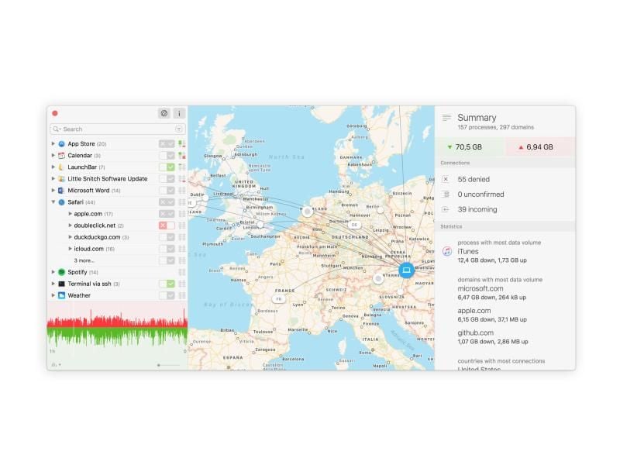This screenshot has width=620, height=465.
Task: Toggle the Weather rule switch
Action: [x=167, y=295]
